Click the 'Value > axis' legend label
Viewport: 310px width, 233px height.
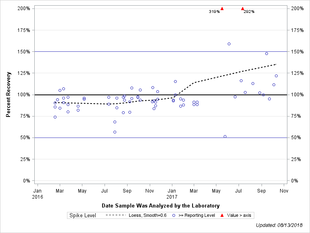coord(240,215)
